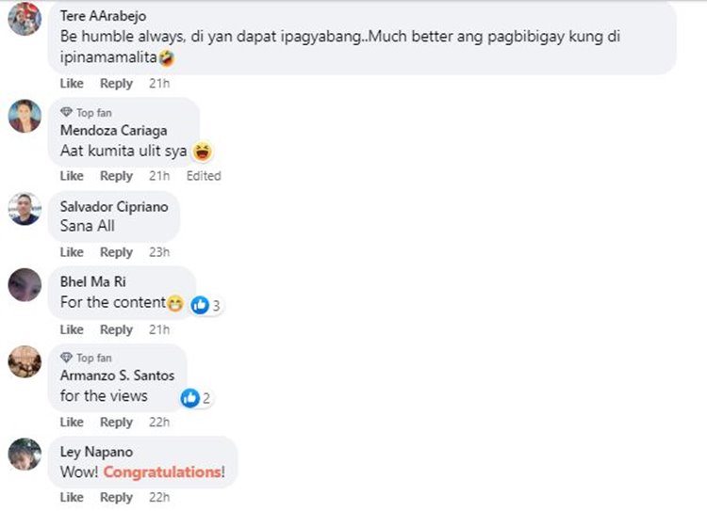
Task: Click the Top fan badge icon above Armanzo S. Santos
Action: pos(66,358)
